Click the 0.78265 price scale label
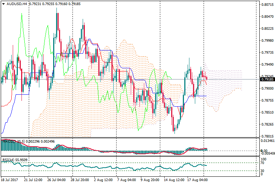 click(x=267, y=124)
